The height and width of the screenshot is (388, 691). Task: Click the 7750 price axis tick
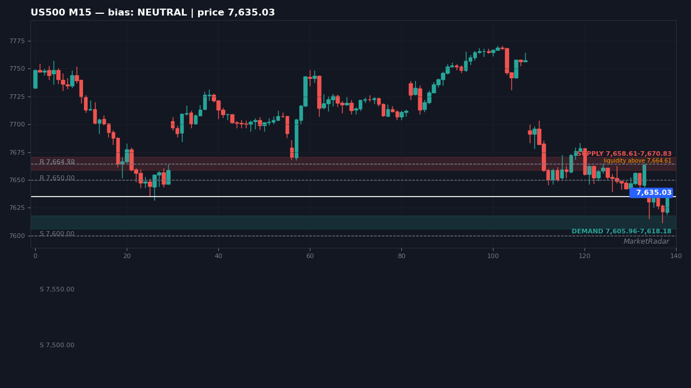tap(17, 69)
